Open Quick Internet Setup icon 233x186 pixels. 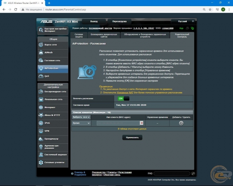click(x=41, y=30)
